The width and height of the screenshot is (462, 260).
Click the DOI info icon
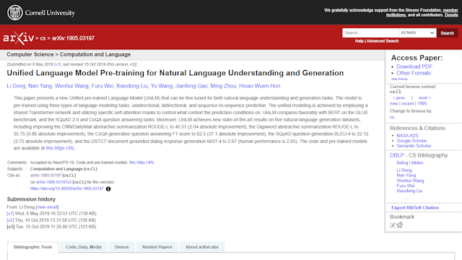click(x=108, y=189)
